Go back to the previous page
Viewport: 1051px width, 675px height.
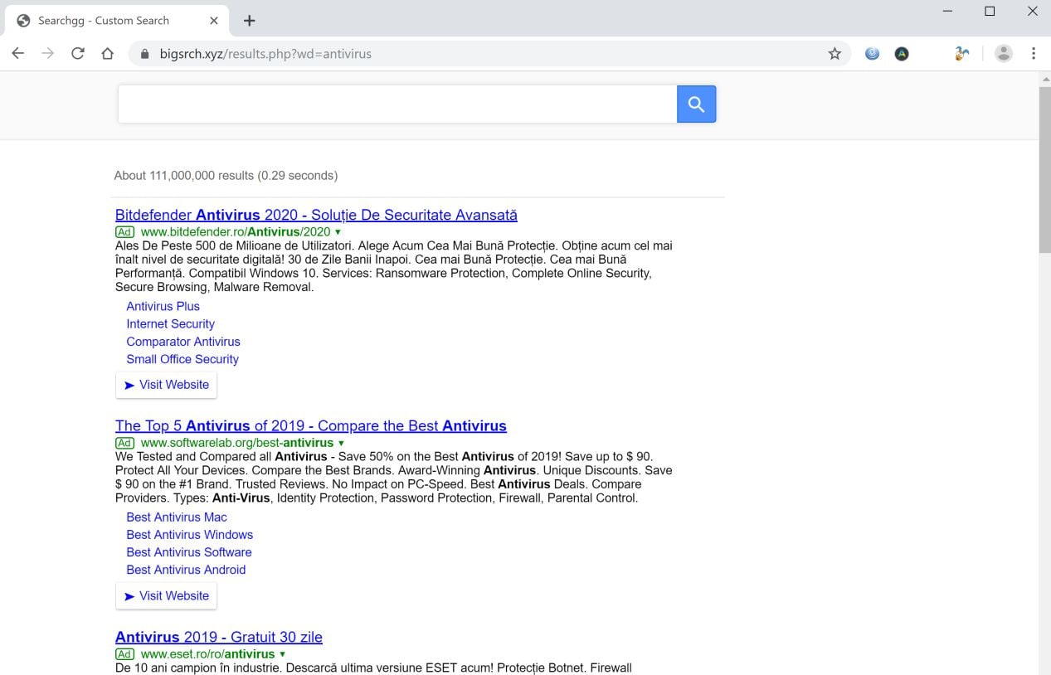18,54
